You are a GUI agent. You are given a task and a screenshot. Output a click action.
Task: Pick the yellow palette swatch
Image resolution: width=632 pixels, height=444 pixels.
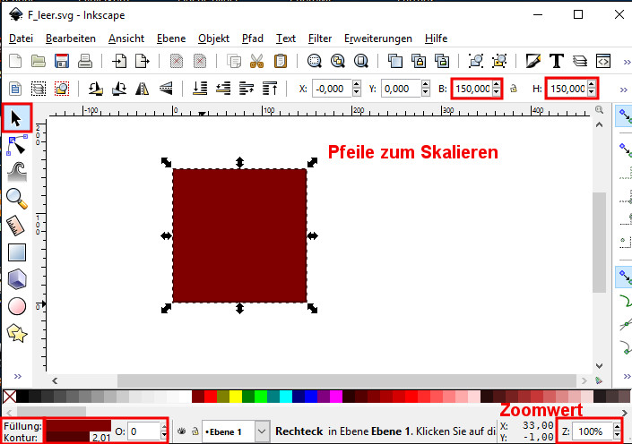pyautogui.click(x=236, y=397)
